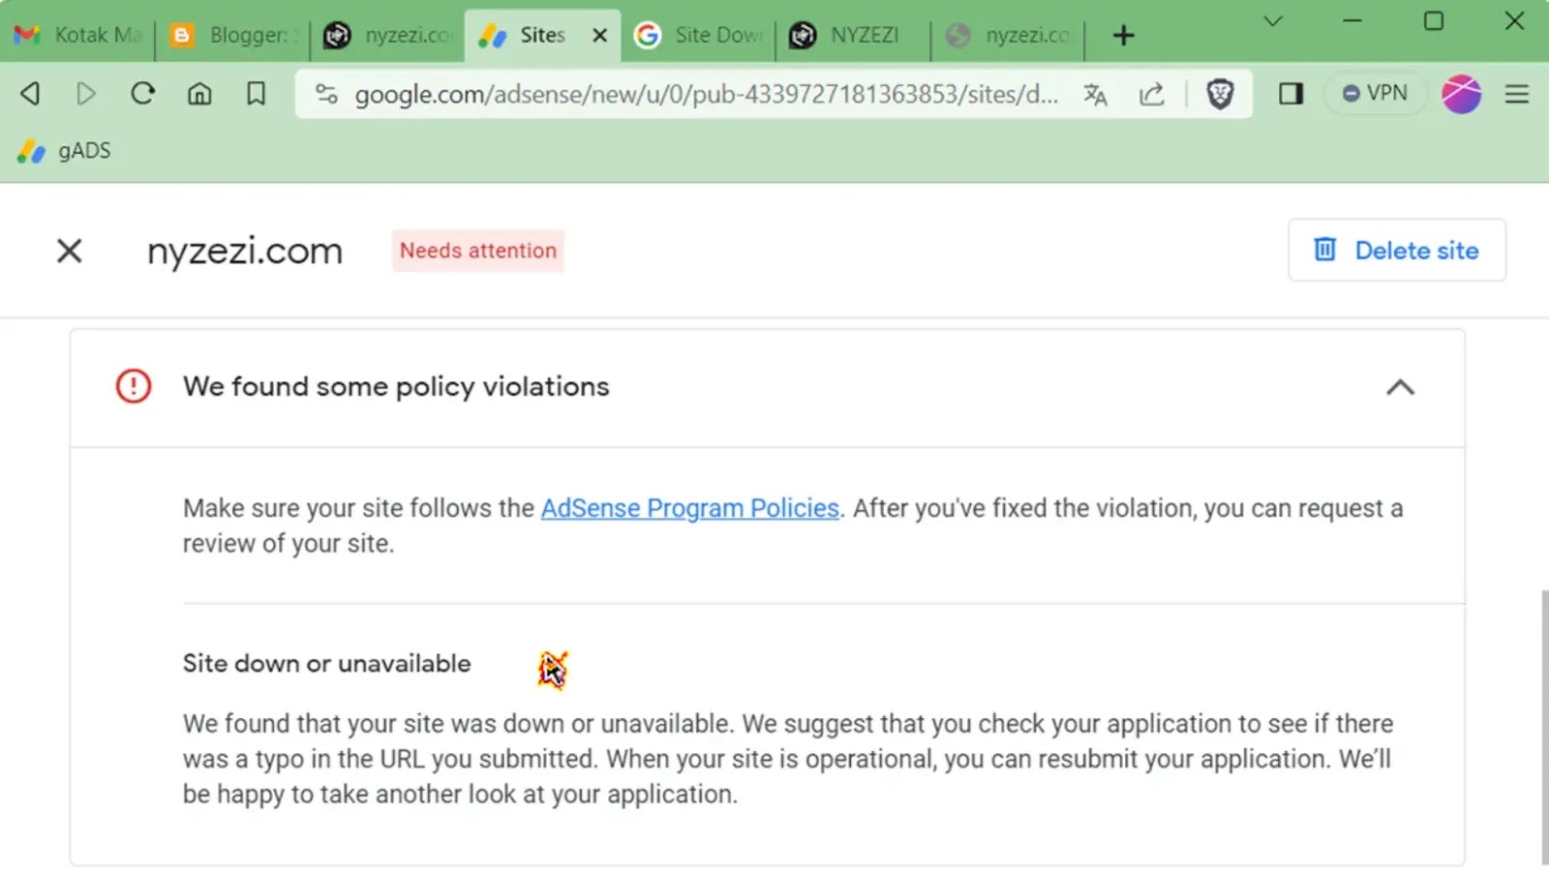Share this page via share icon
Image resolution: width=1549 pixels, height=872 pixels.
1151,94
